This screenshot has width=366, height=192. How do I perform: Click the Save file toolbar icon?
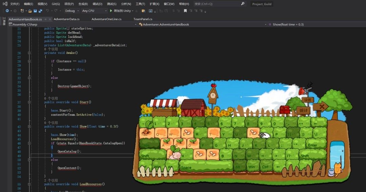point(35,11)
